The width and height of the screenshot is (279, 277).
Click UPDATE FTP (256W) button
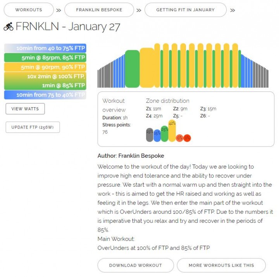coord(33,127)
